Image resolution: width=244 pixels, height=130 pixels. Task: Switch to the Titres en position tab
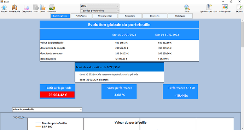coord(105,16)
